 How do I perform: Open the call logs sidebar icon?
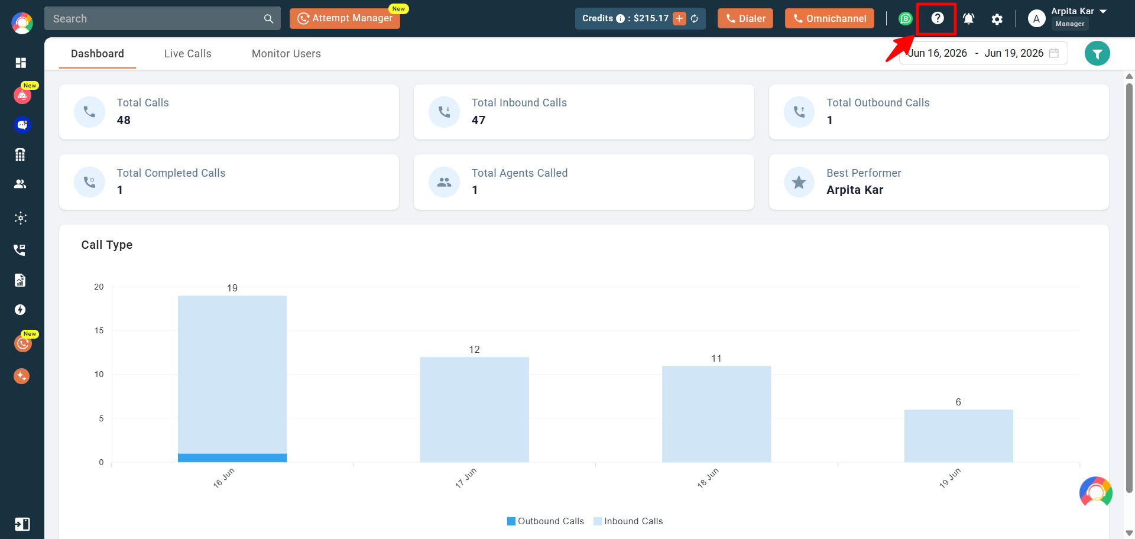(20, 249)
